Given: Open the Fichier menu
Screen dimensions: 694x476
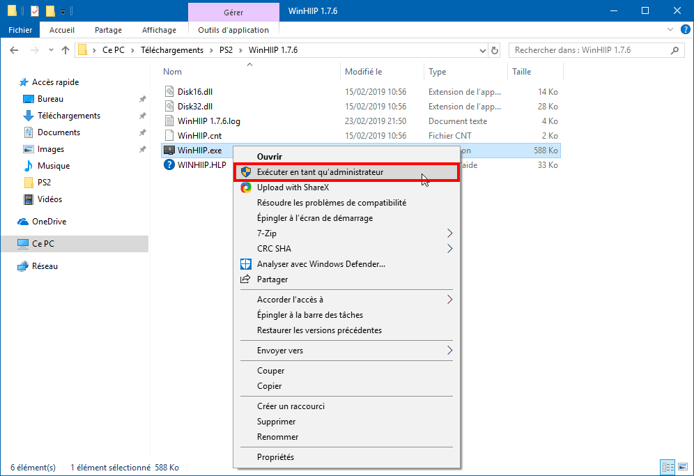Looking at the screenshot, I should (20, 30).
